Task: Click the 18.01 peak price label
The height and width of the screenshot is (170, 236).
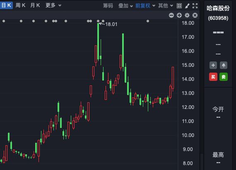Action: tap(111, 24)
